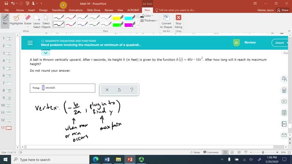Click the tutor search icon in right sidebar
Image resolution: width=292 pixels, height=164 pixels.
point(284,79)
